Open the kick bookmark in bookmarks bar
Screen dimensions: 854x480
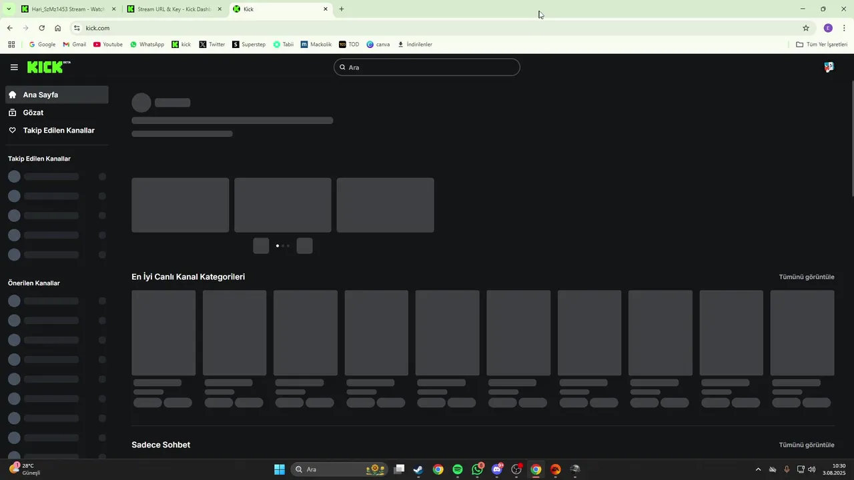point(181,45)
